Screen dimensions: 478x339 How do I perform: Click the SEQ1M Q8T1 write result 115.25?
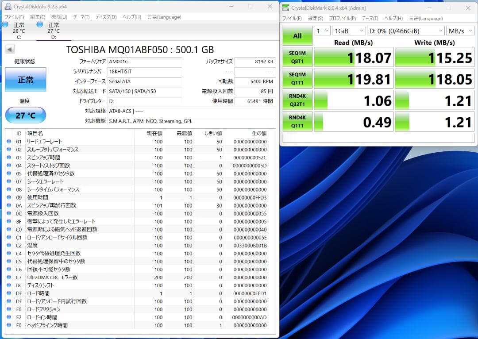[x=435, y=57]
